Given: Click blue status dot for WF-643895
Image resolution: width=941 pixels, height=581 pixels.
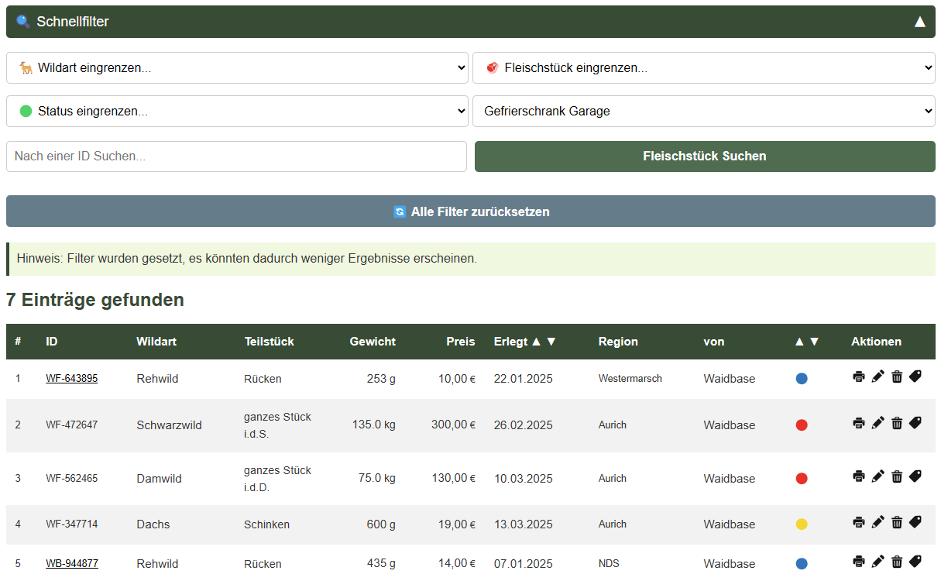Looking at the screenshot, I should (x=802, y=379).
